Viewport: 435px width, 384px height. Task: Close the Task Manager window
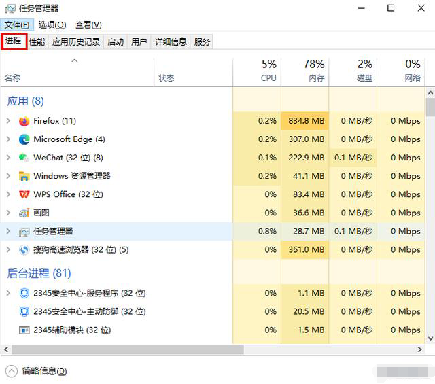click(x=421, y=8)
